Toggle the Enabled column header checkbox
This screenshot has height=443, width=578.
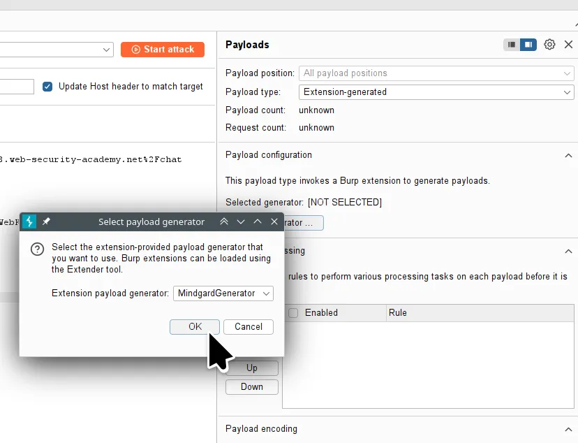tap(293, 313)
